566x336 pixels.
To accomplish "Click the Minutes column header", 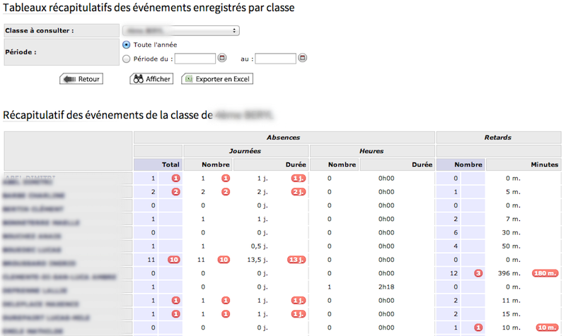I will pos(545,164).
